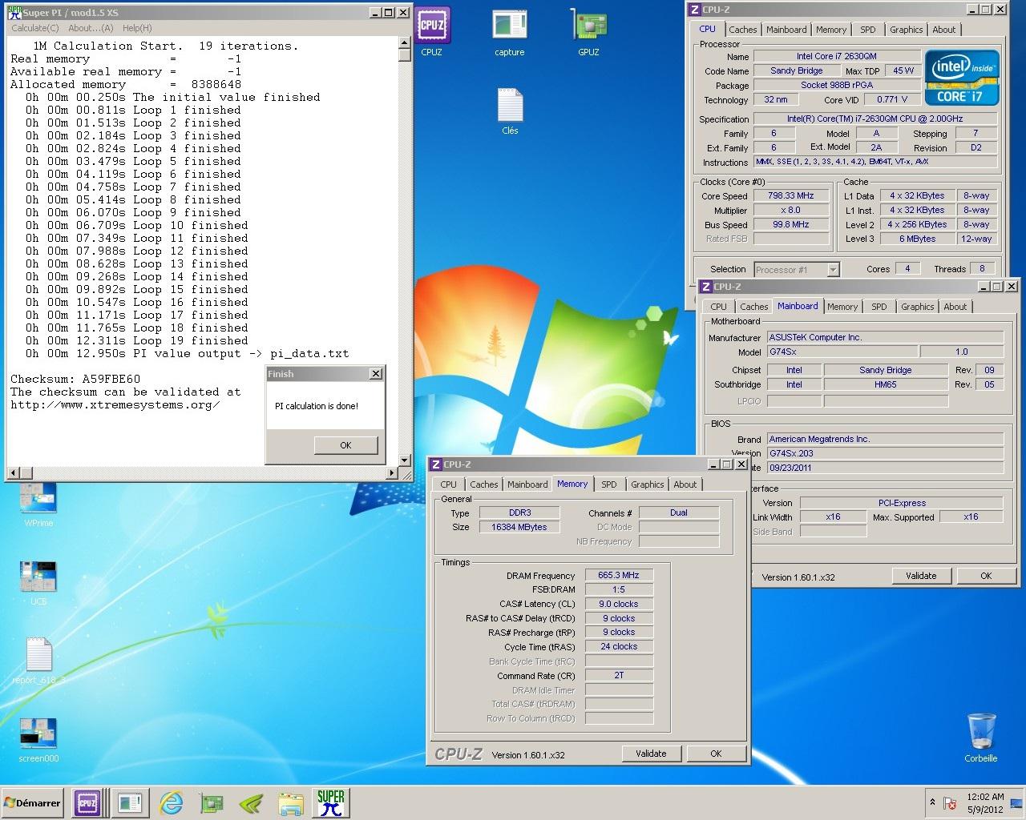Viewport: 1026px width, 820px height.
Task: Select SPD tab in Memory CPU-Z window
Action: 609,484
